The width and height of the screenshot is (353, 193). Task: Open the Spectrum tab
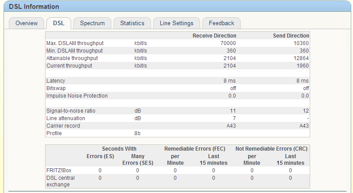[92, 23]
